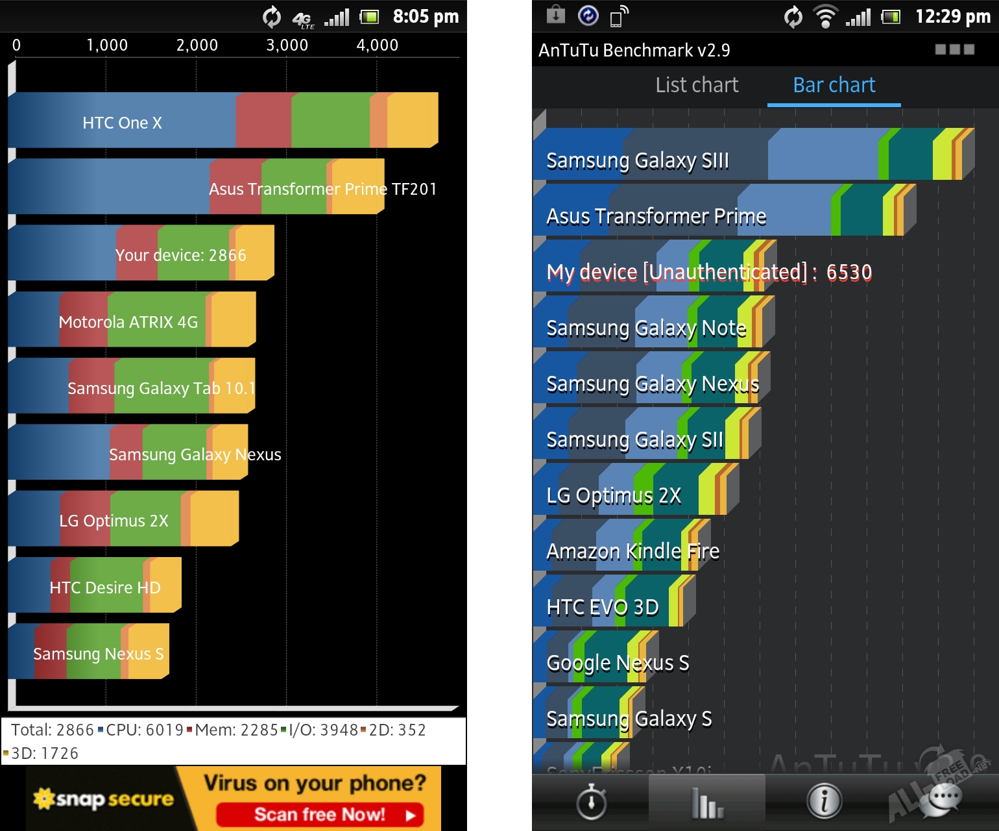Switch to the List chart tab
The height and width of the screenshot is (831, 999).
(x=697, y=85)
